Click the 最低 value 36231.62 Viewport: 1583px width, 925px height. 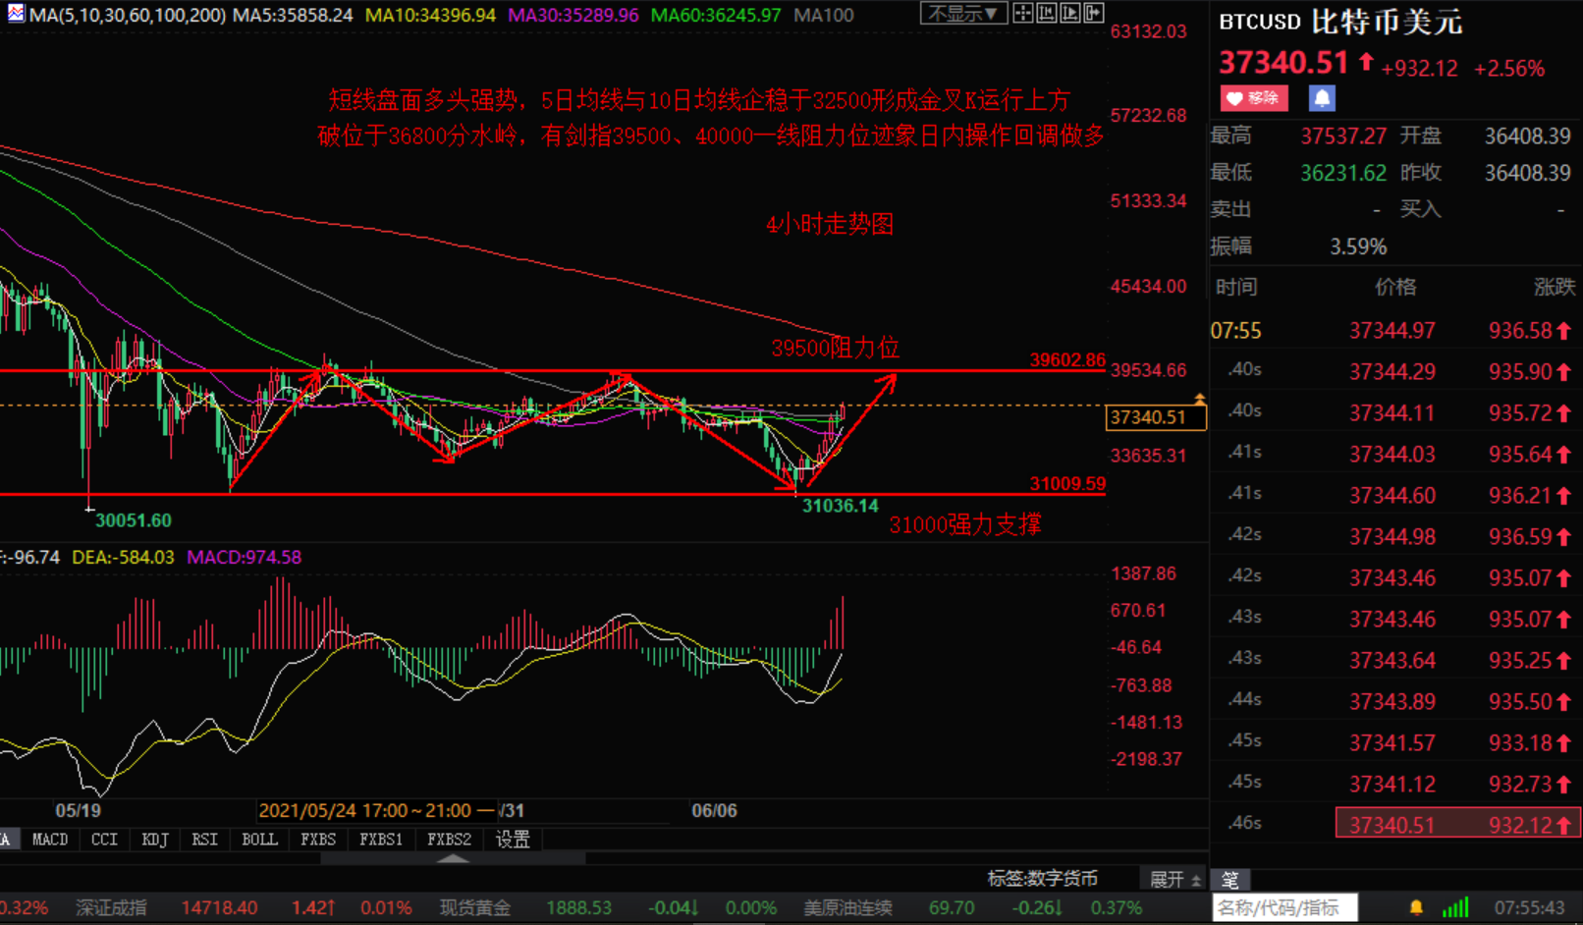click(x=1343, y=174)
